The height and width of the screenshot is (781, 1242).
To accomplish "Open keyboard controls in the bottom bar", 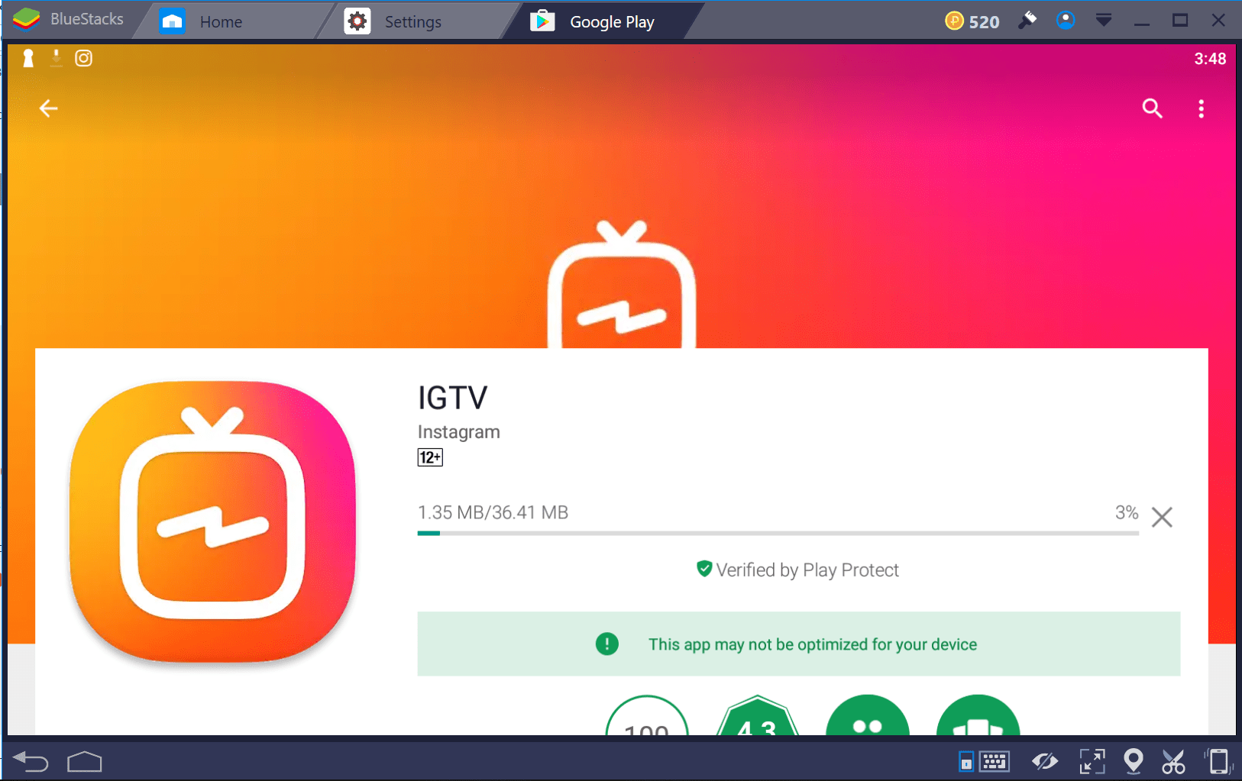I will coord(994,761).
